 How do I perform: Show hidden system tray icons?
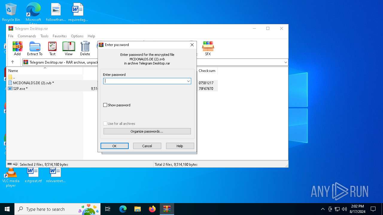[x=323, y=209]
